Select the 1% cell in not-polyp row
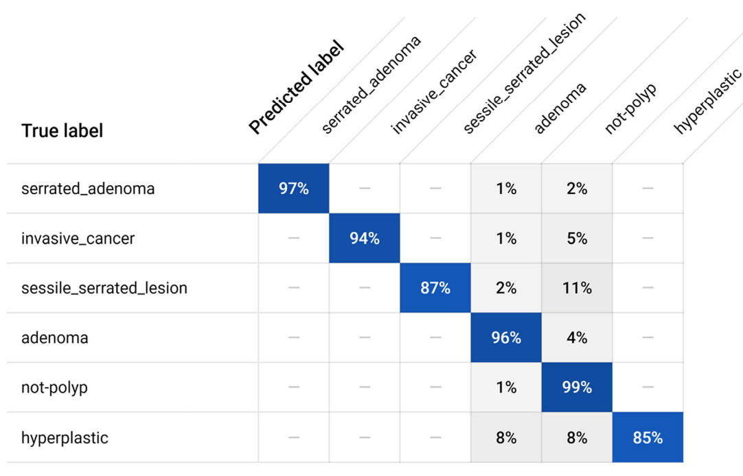 [x=506, y=388]
